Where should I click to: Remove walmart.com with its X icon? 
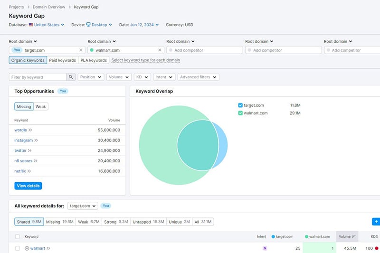pos(160,50)
